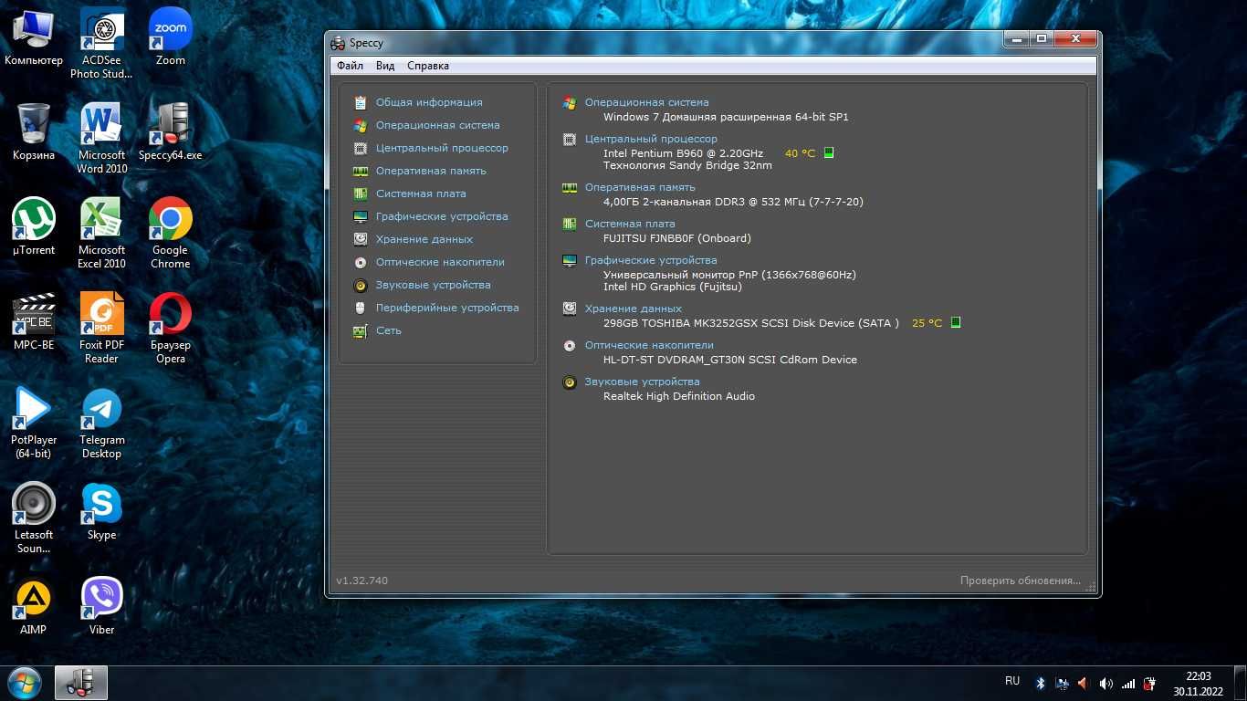Open the Viber desktop shortcut
The height and width of the screenshot is (701, 1247).
click(x=101, y=607)
